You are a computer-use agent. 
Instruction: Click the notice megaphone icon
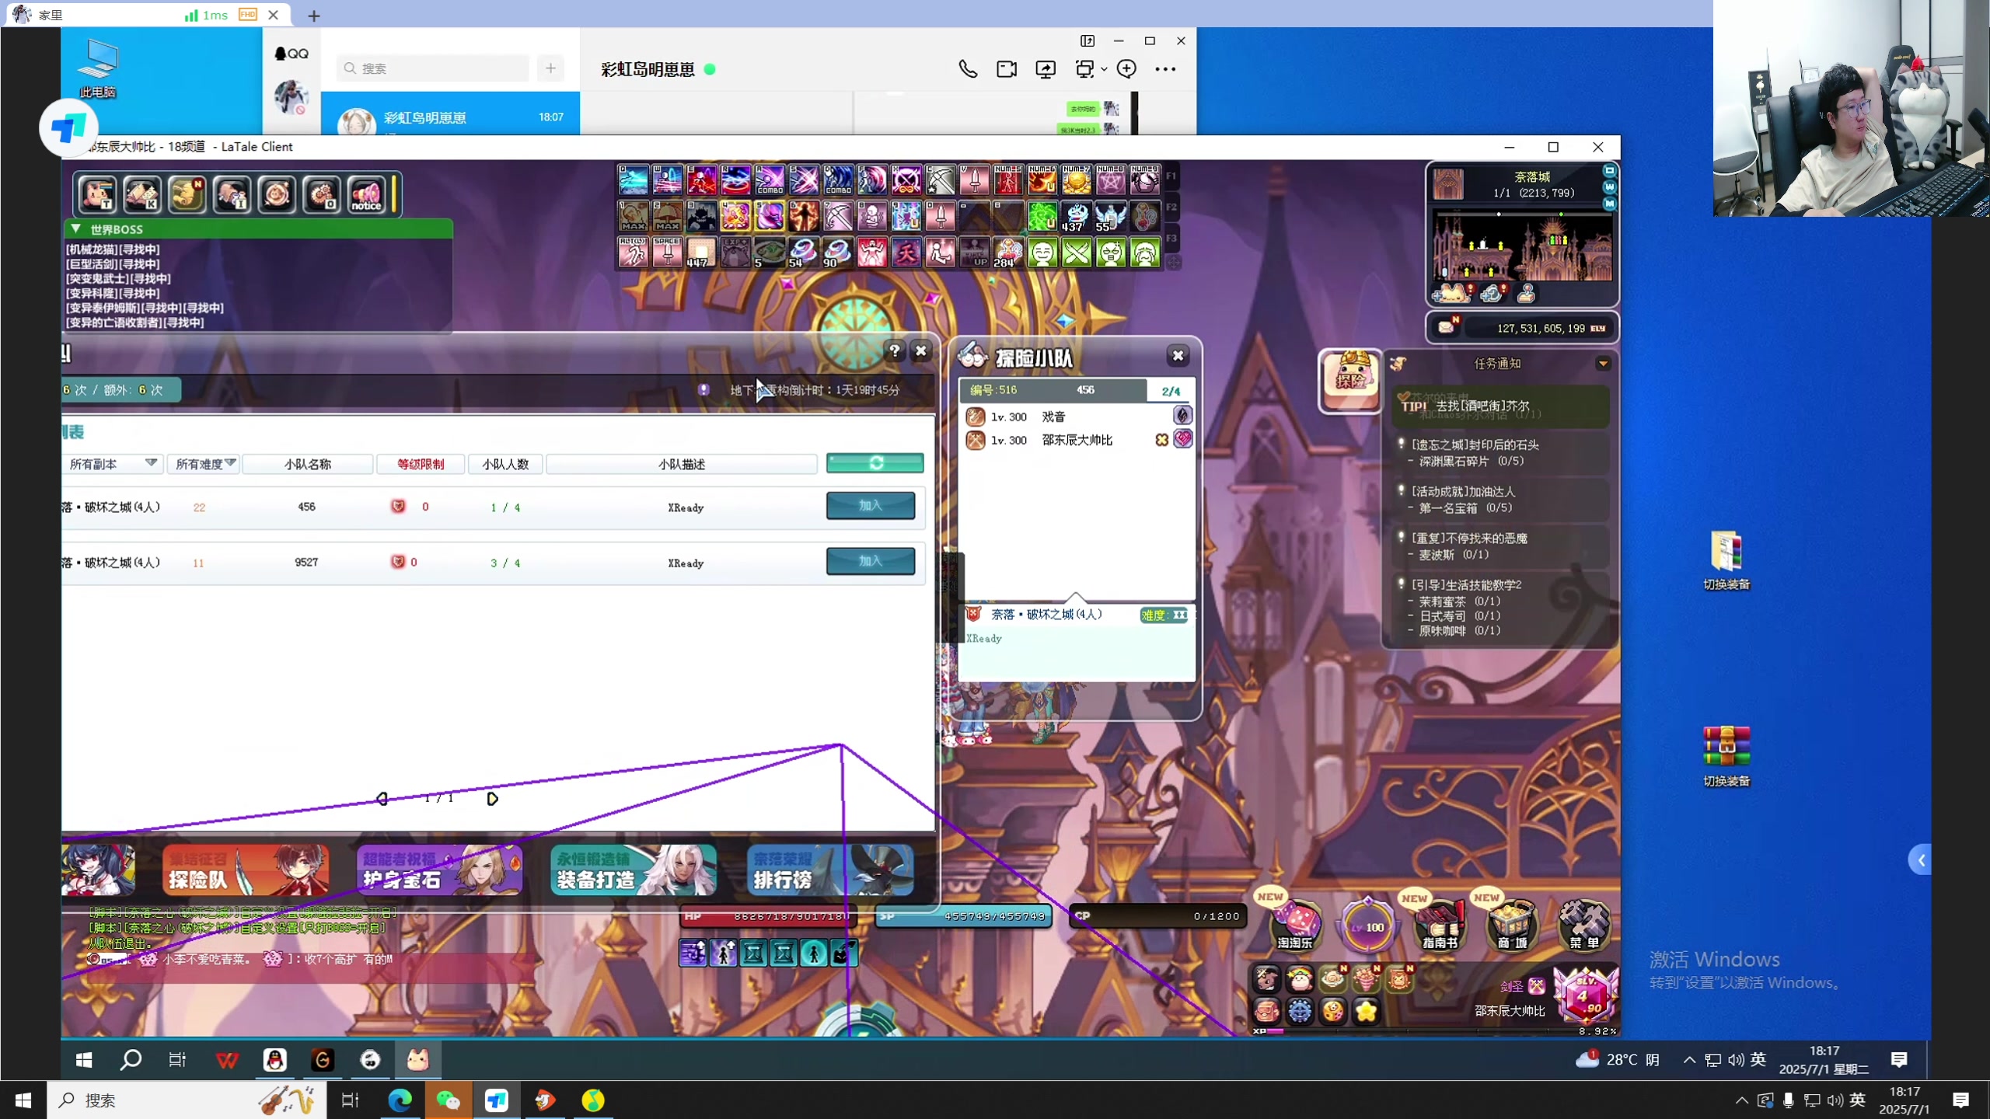click(366, 194)
